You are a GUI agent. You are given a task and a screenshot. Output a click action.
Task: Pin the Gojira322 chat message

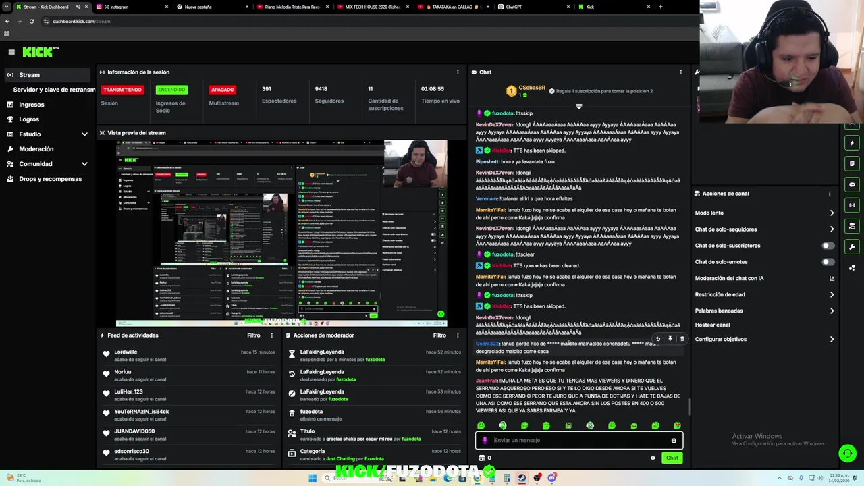670,339
